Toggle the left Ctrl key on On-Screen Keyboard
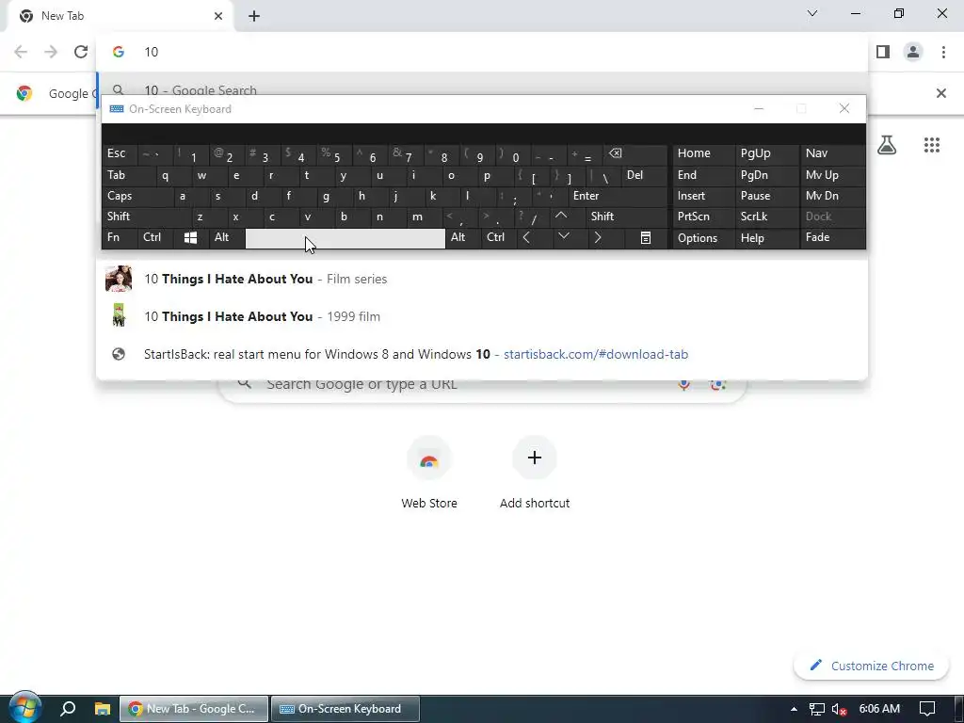Viewport: 964px width, 723px height. pyautogui.click(x=155, y=237)
